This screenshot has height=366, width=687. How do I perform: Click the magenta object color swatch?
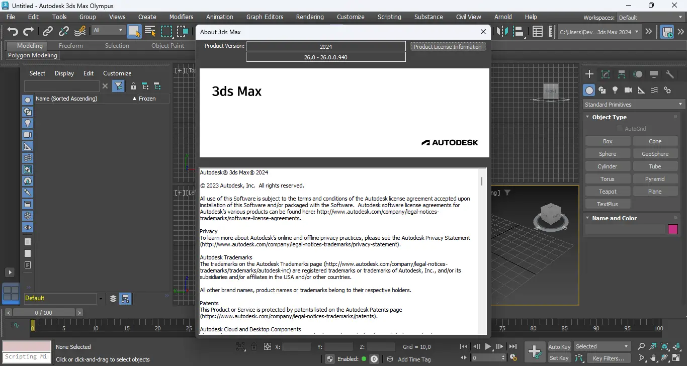tap(673, 229)
